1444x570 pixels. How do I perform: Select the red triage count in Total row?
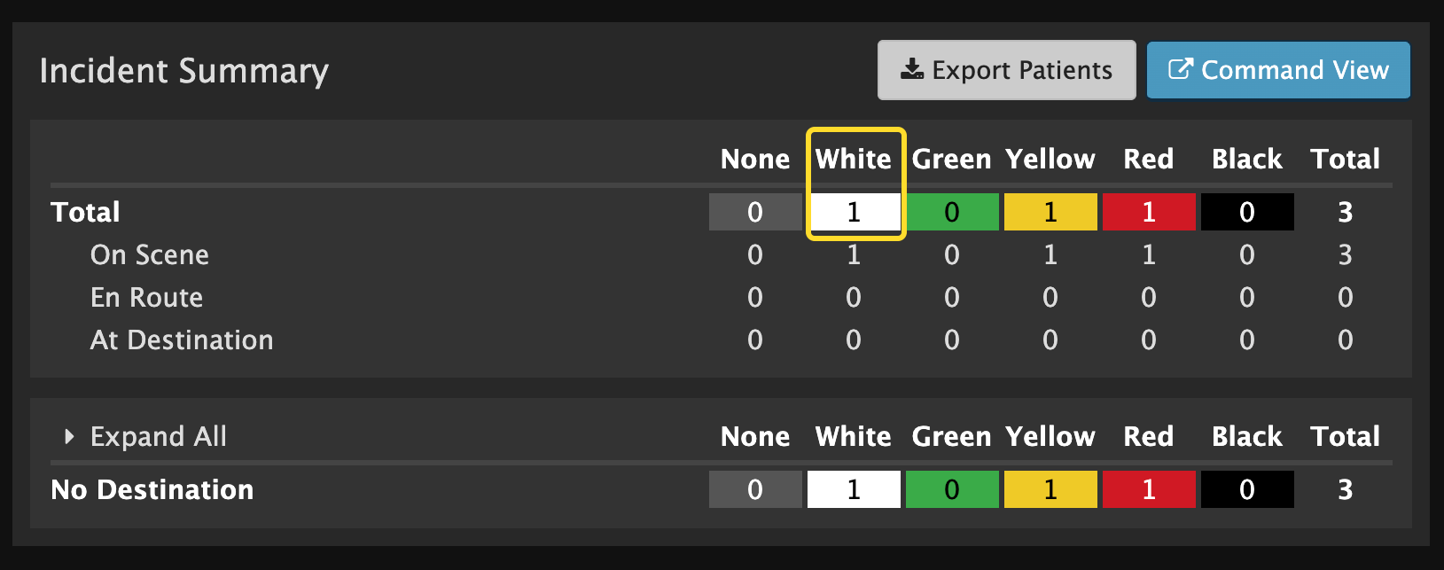pyautogui.click(x=1148, y=211)
